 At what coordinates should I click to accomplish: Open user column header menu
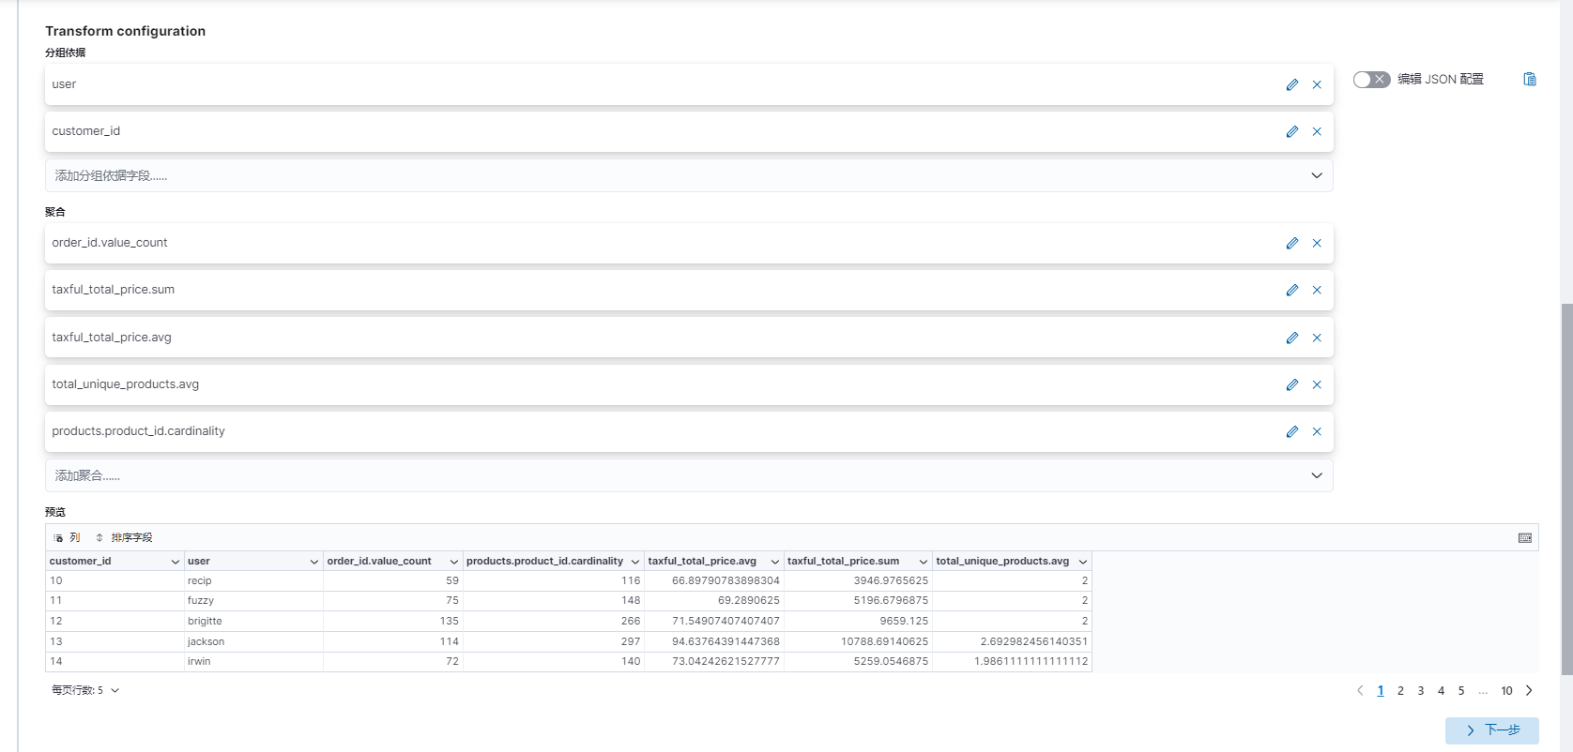coord(314,562)
